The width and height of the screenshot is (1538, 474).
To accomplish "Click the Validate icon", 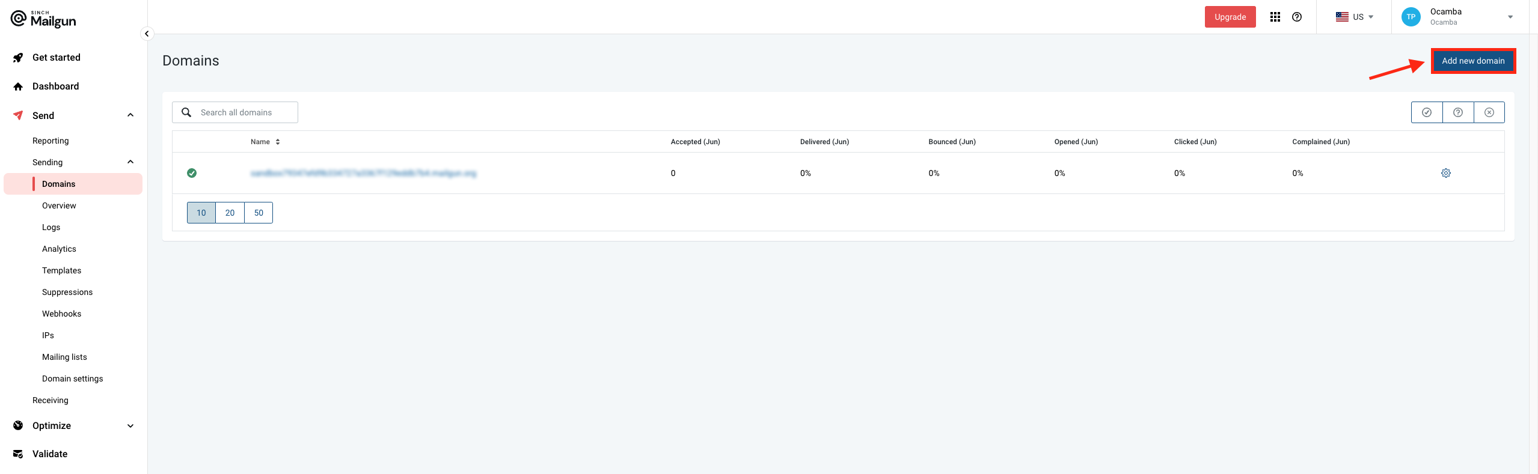I will 18,454.
